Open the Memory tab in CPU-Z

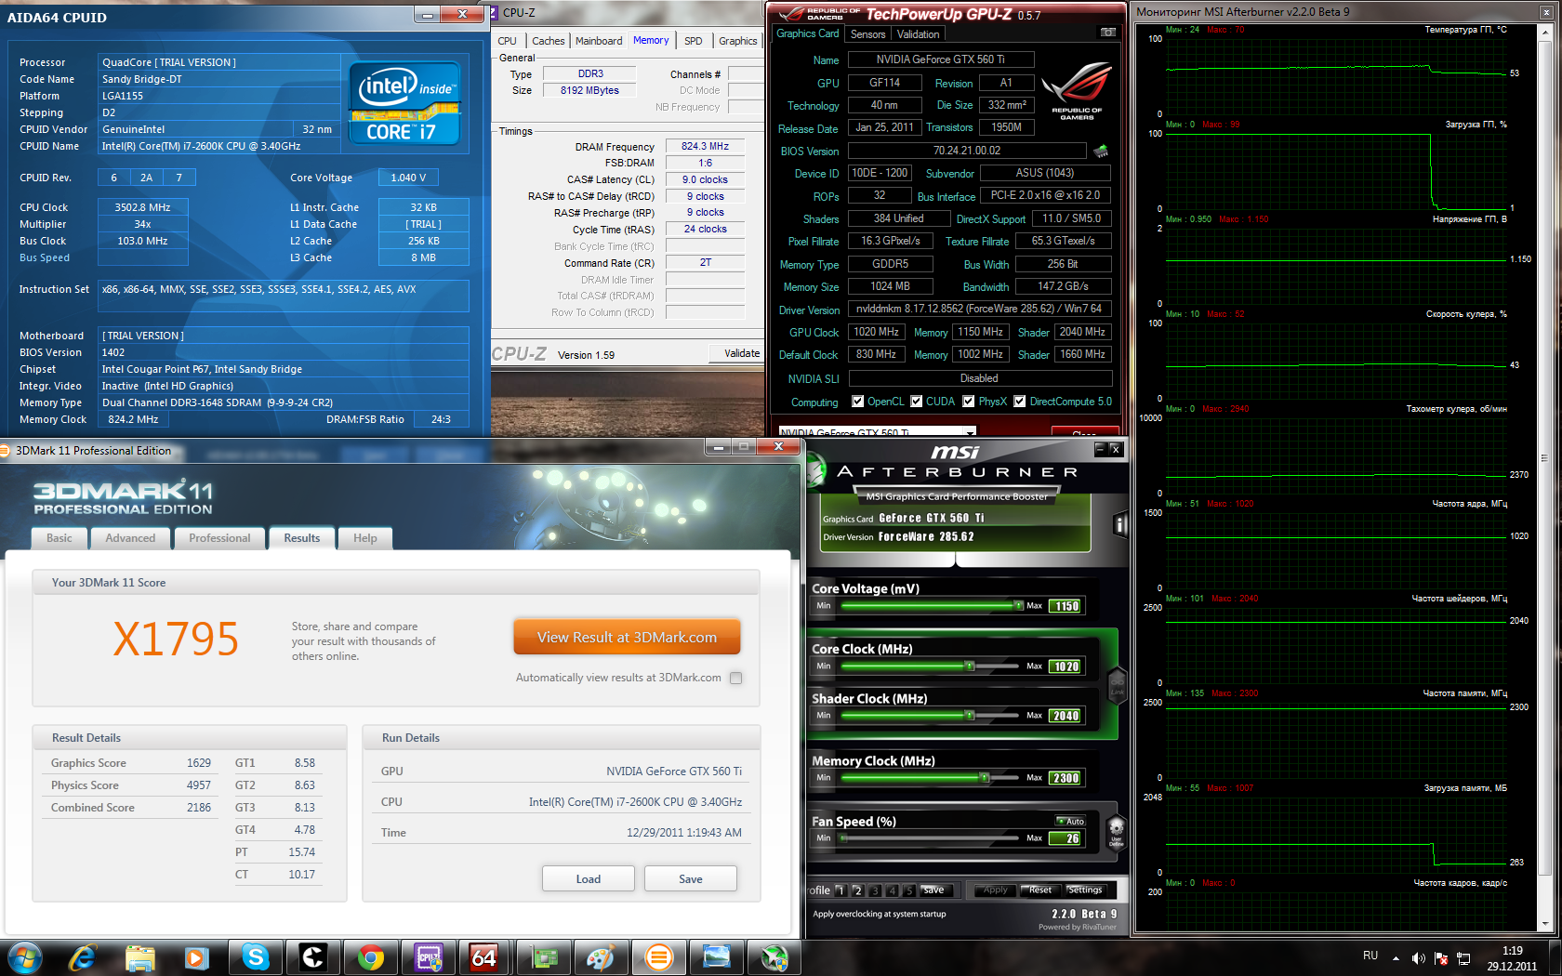651,40
